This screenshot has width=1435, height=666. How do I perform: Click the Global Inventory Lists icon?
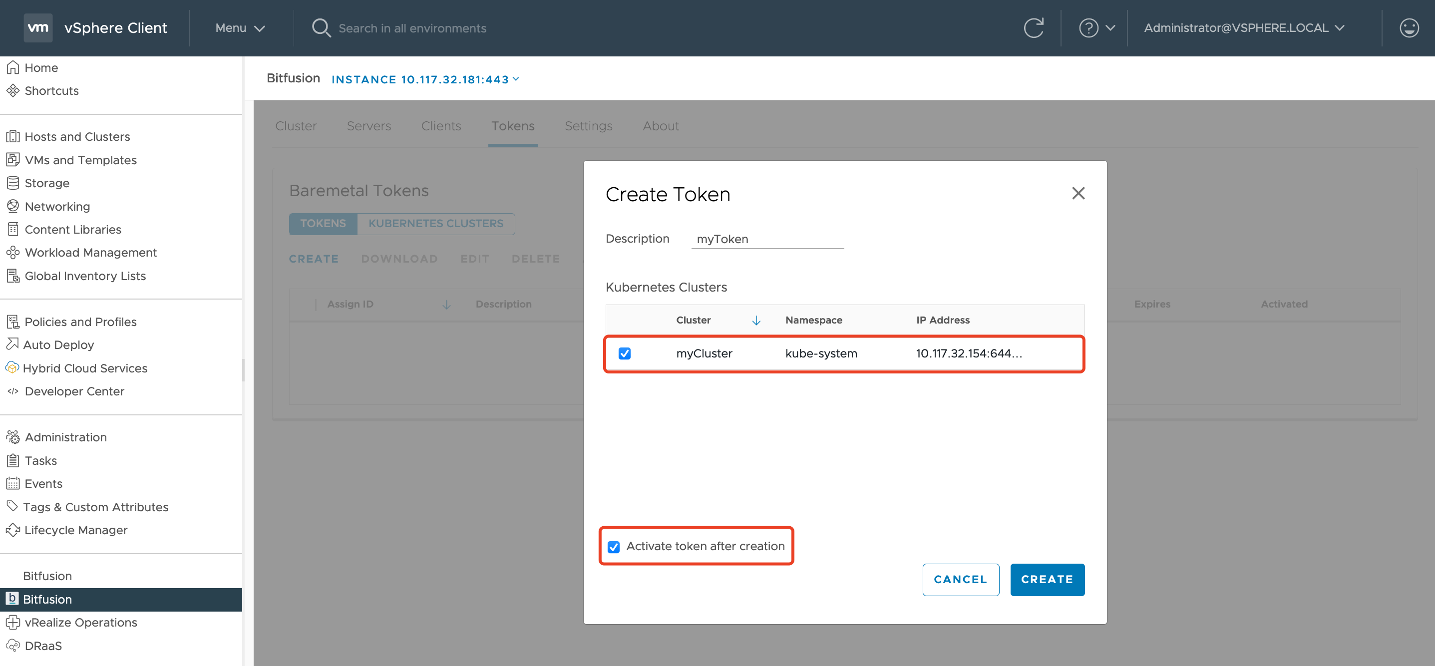coord(13,276)
